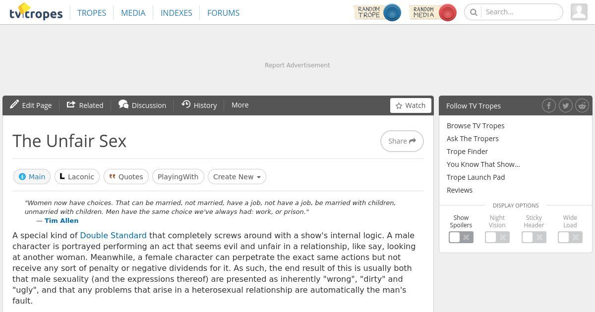
Task: Open the user profile avatar icon
Action: (579, 12)
